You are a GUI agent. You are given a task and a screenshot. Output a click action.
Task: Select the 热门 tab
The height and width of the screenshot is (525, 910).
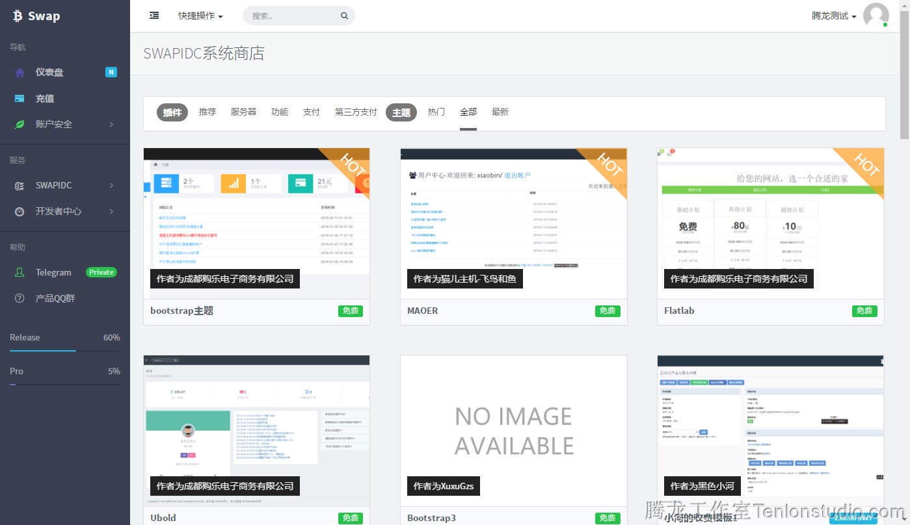pos(436,112)
